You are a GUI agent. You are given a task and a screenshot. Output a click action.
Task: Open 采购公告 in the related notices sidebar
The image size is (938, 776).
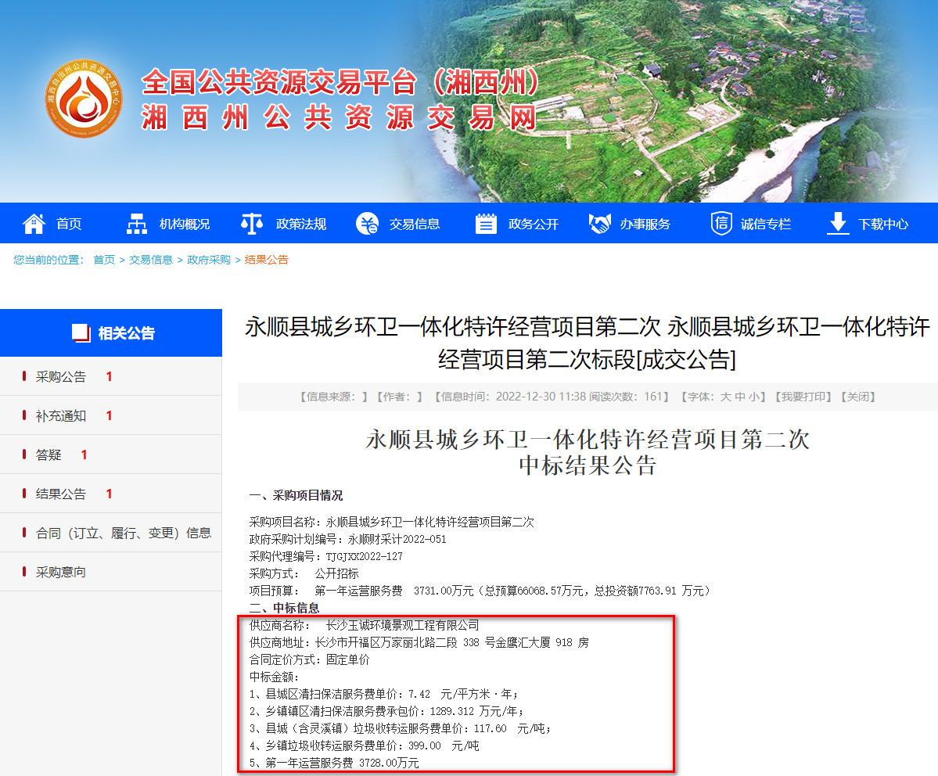(x=61, y=377)
